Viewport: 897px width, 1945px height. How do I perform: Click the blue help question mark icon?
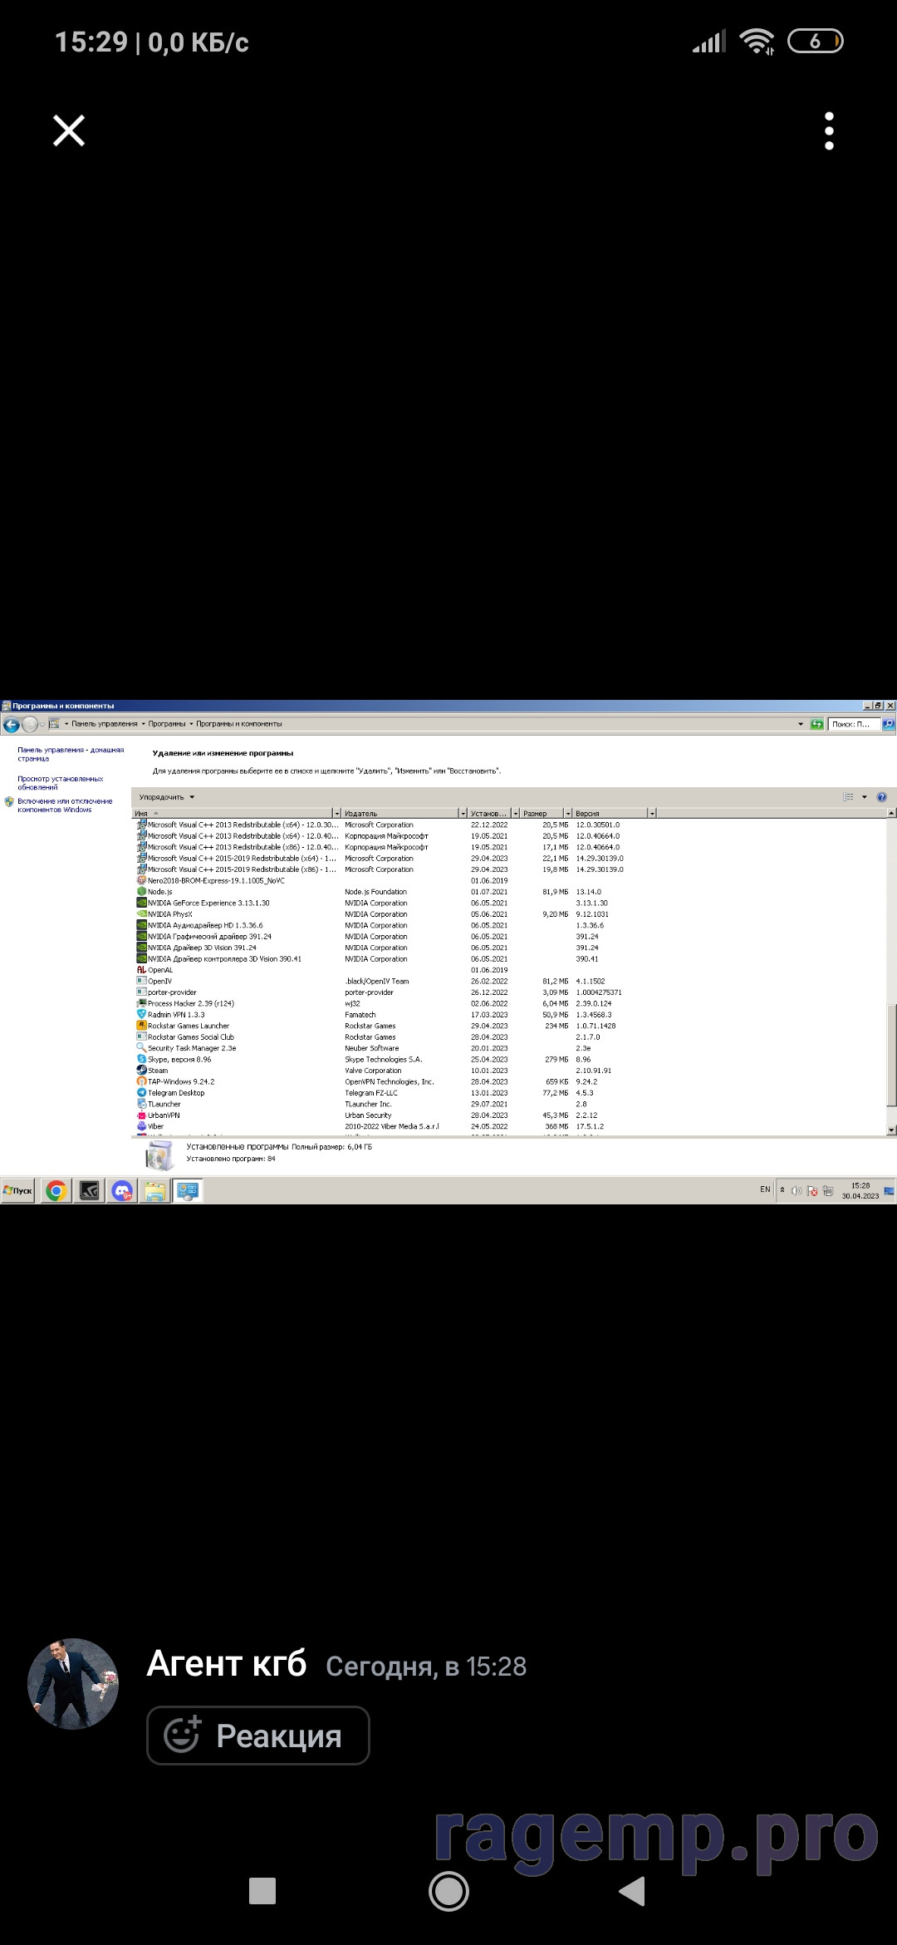coord(882,797)
